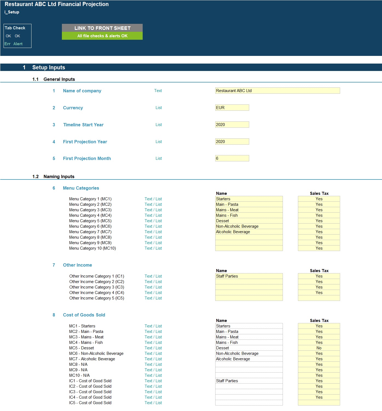Click the 'Currency' label
The height and width of the screenshot is (411, 382).
pyautogui.click(x=73, y=108)
